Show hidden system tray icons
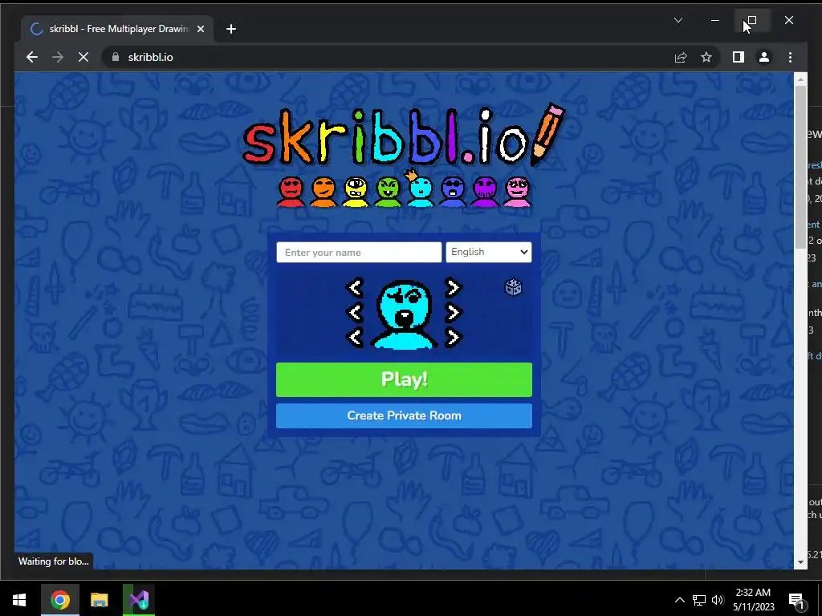 coord(679,600)
